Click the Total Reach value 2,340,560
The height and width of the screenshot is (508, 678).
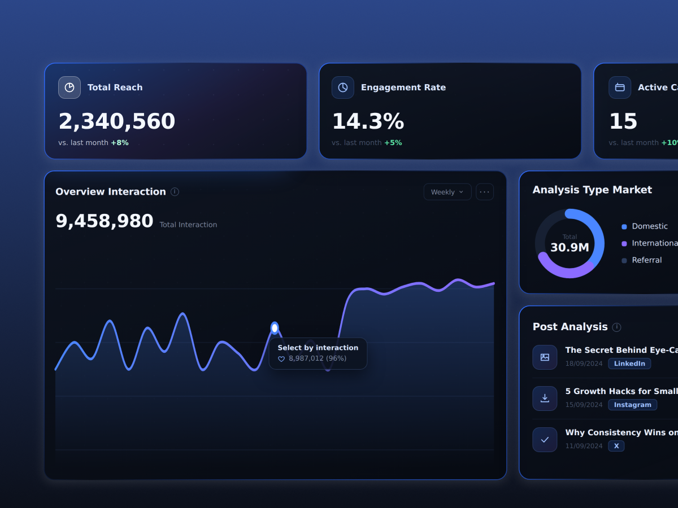pos(117,121)
